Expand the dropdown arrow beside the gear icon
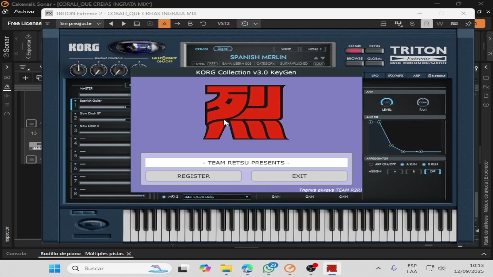The image size is (493, 277). [255, 23]
